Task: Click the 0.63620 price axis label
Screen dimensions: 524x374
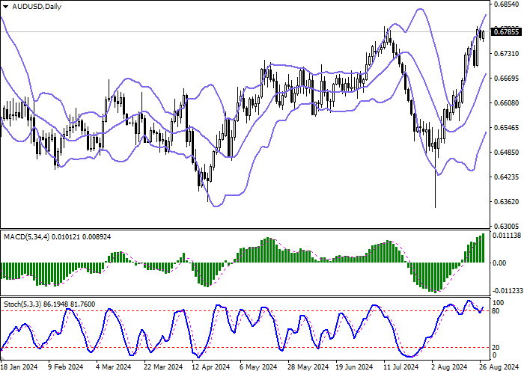Action: [506, 202]
